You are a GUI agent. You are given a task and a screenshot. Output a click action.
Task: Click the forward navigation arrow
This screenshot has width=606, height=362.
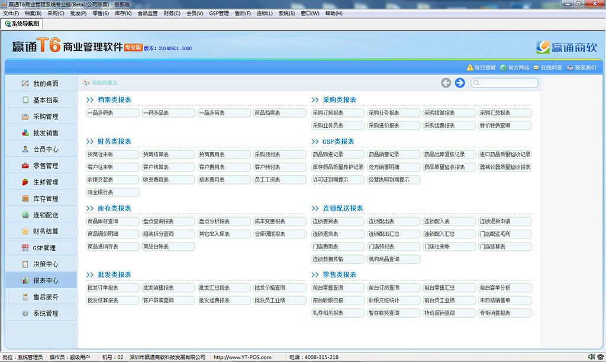tap(460, 83)
